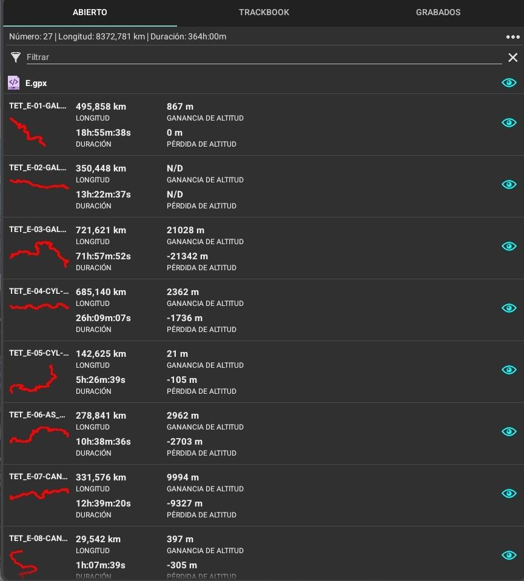
Task: Toggle eye icon for TET_E-08-CAN track
Action: pyautogui.click(x=509, y=555)
